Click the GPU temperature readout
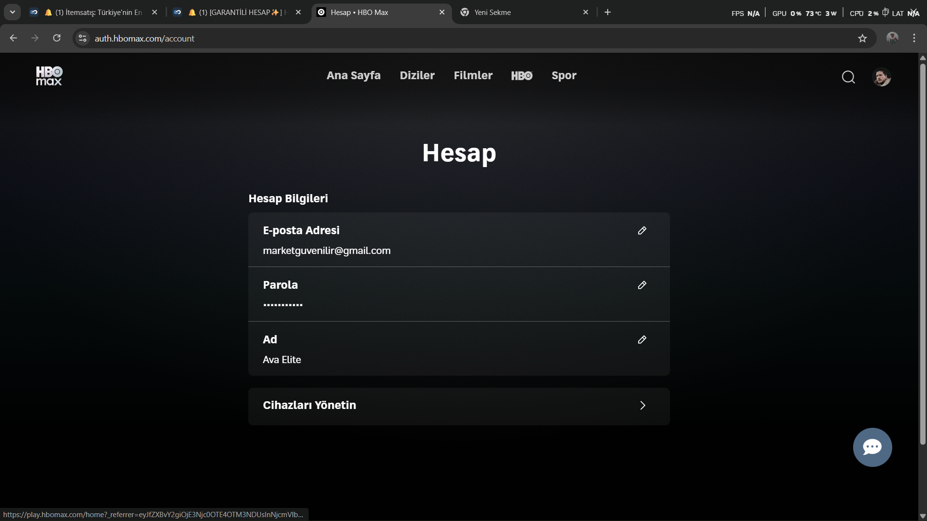The width and height of the screenshot is (927, 521). pos(813,14)
